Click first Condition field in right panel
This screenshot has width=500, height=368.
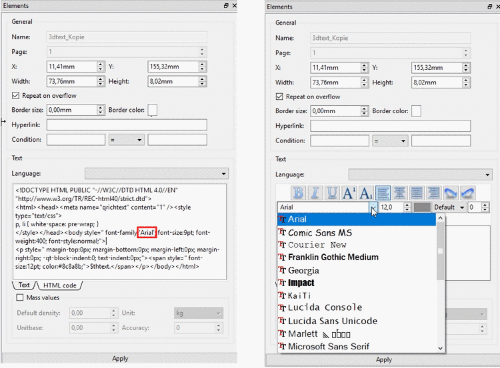pyautogui.click(x=339, y=140)
